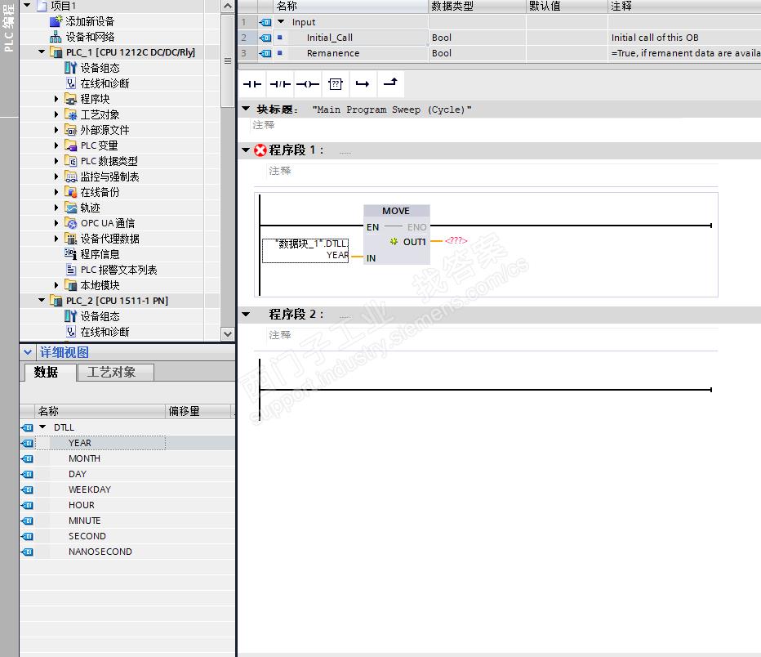Viewport: 761px width, 657px height.
Task: Open a branch in the network
Action: 362,84
